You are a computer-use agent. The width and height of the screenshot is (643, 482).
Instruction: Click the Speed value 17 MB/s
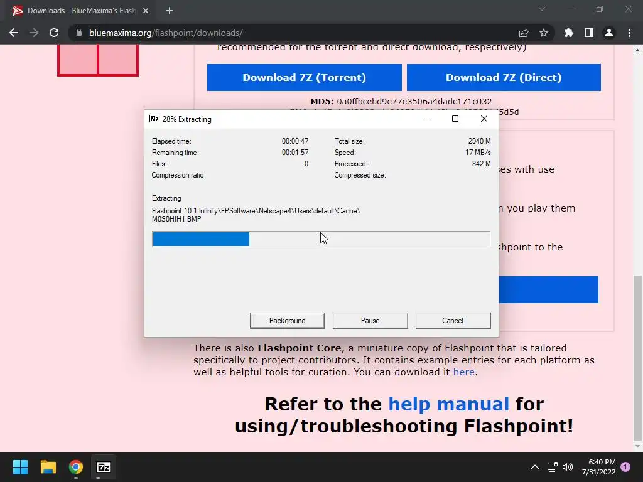click(478, 153)
